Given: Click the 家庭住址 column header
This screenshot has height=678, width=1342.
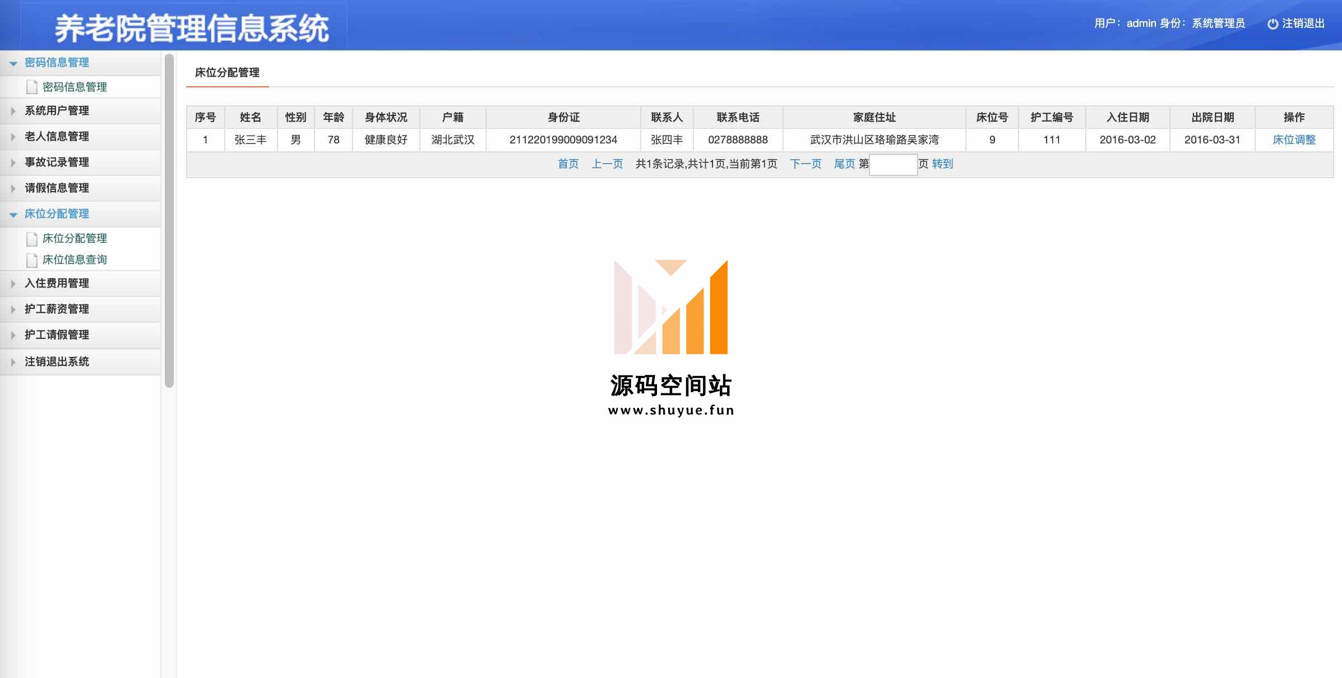Looking at the screenshot, I should coord(874,117).
